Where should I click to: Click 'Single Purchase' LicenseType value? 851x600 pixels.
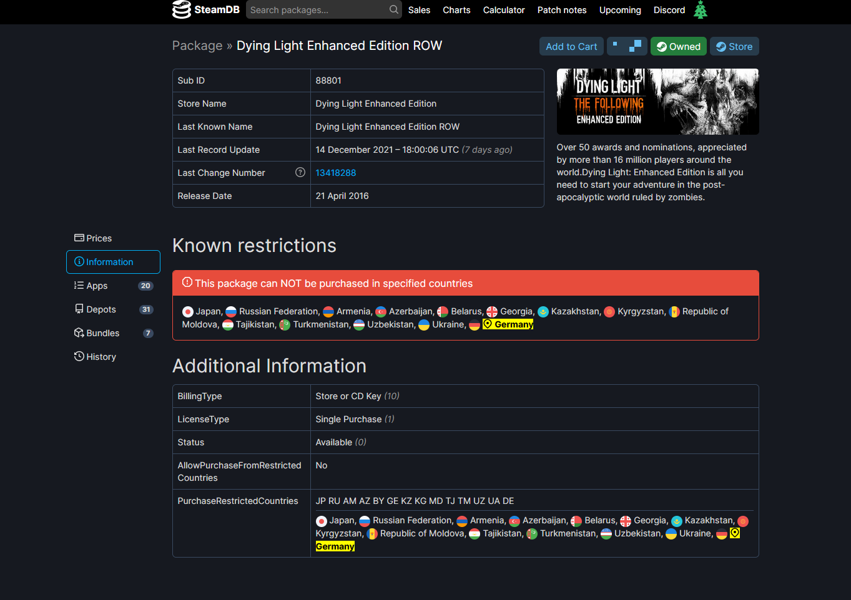point(348,419)
